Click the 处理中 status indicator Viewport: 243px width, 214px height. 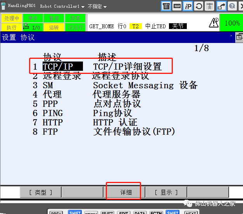tap(12, 18)
